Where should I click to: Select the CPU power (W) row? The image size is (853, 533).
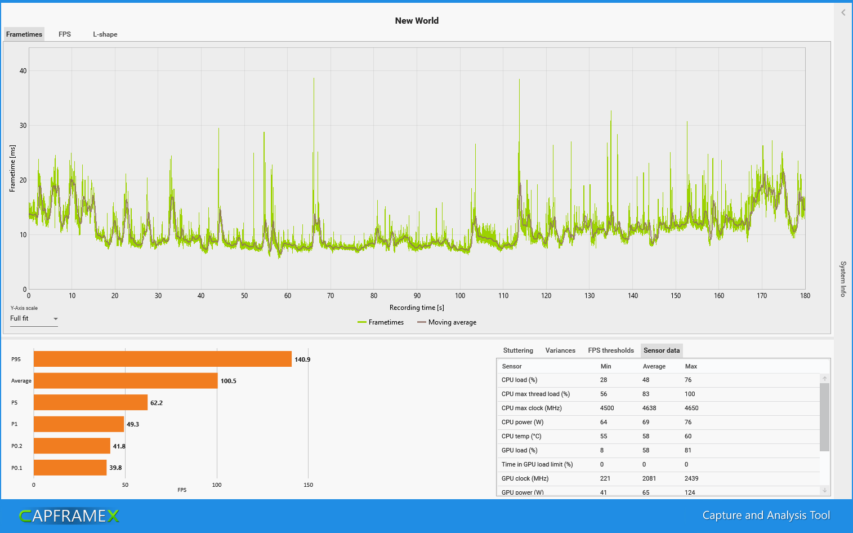point(658,423)
